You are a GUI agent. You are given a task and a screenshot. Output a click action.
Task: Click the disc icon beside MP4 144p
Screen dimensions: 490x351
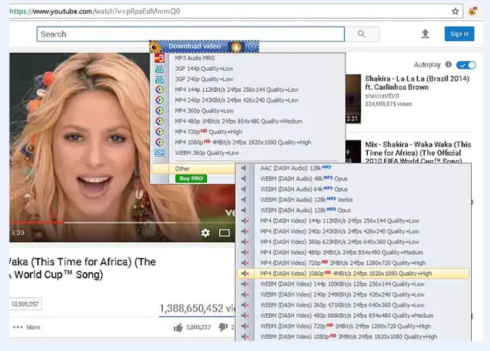pos(159,89)
